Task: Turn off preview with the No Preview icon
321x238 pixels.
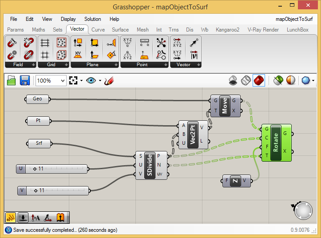Action: [x=233, y=80]
